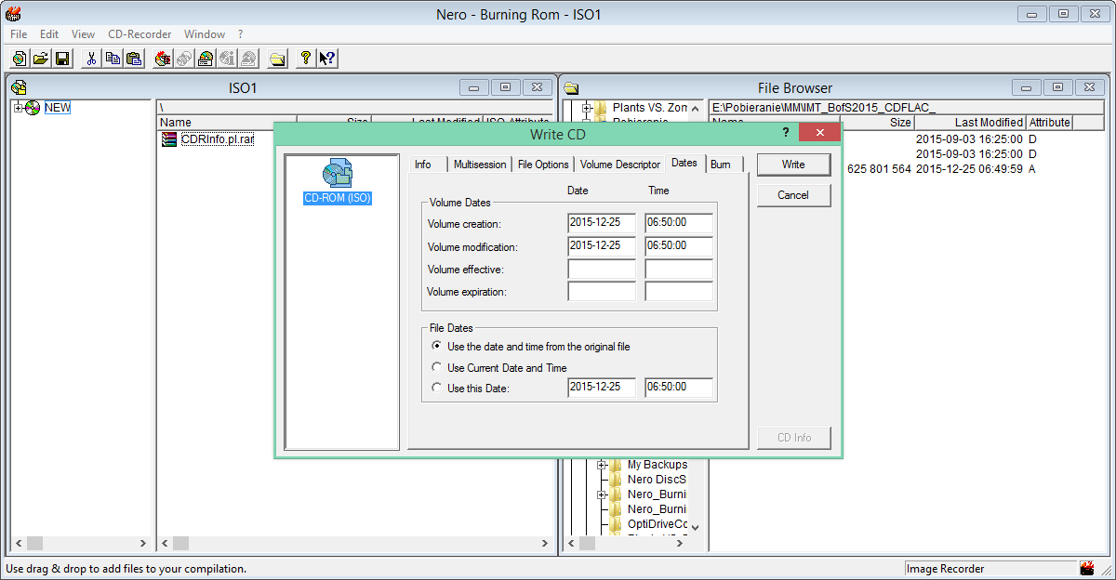
Task: Open the File menu
Action: tap(19, 34)
